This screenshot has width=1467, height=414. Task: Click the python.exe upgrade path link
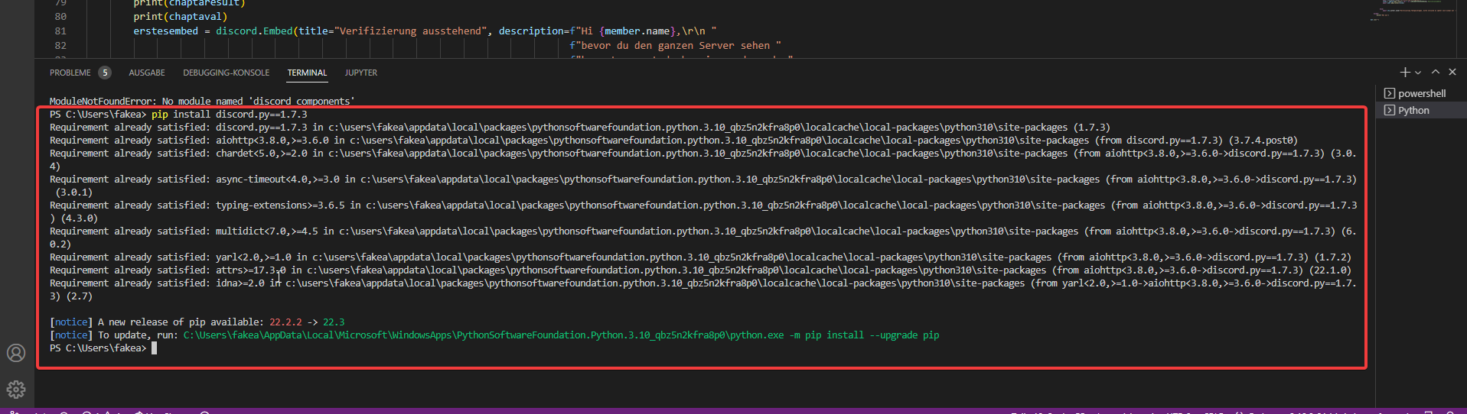[x=483, y=335]
